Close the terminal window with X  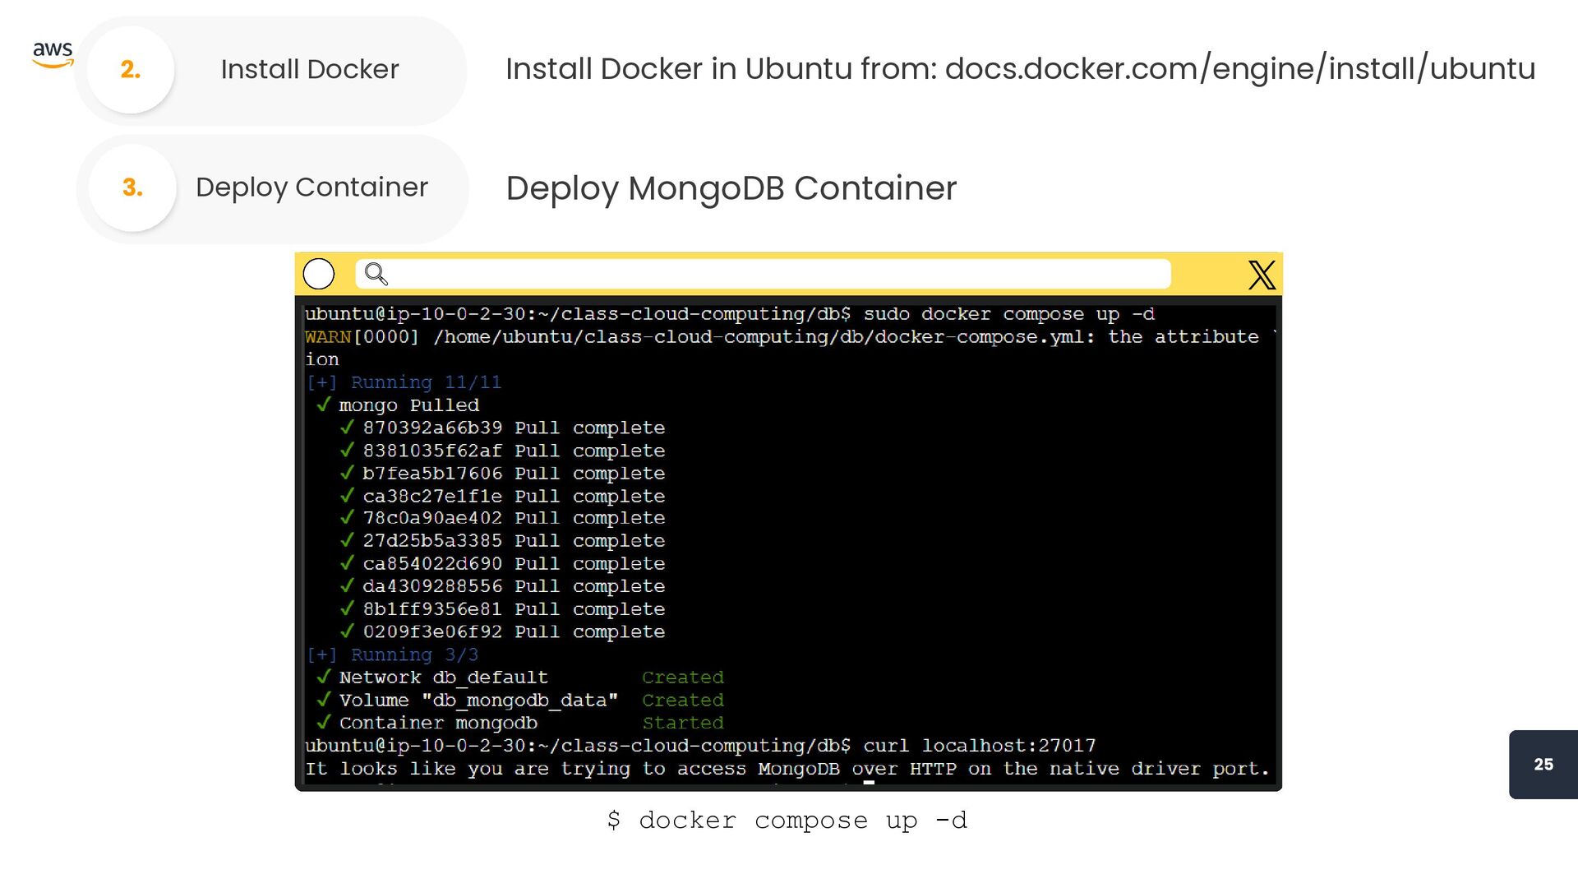point(1262,275)
